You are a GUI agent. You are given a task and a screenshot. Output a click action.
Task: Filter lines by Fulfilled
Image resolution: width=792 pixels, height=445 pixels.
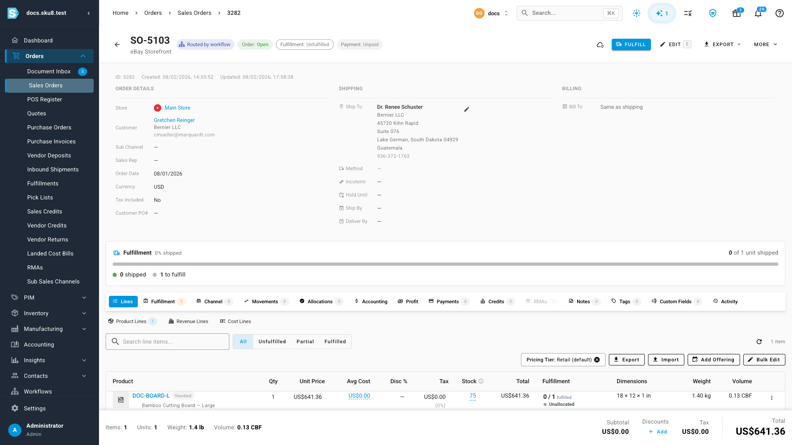335,342
